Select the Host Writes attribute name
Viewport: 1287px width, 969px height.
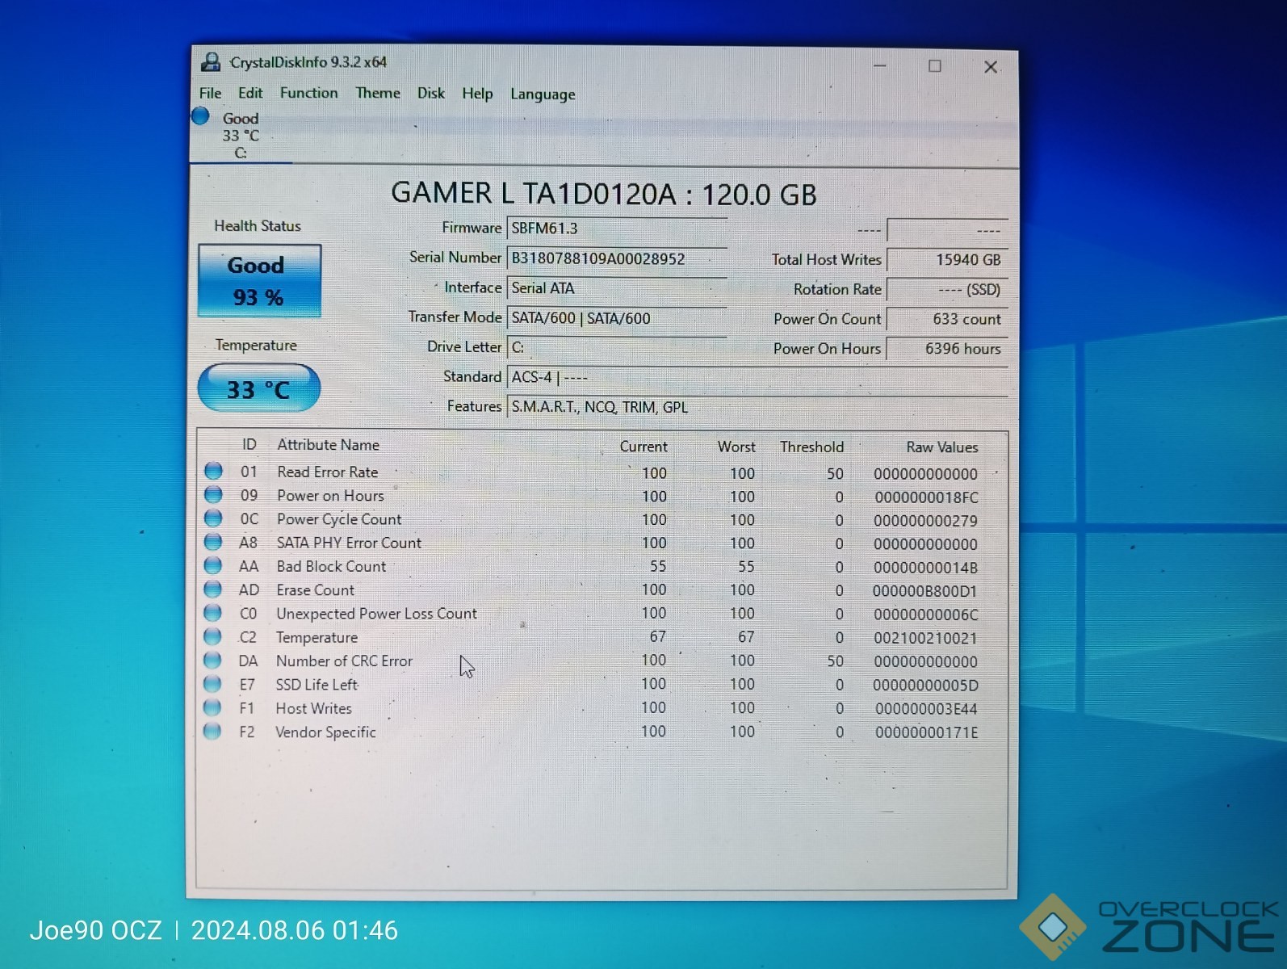click(x=313, y=709)
